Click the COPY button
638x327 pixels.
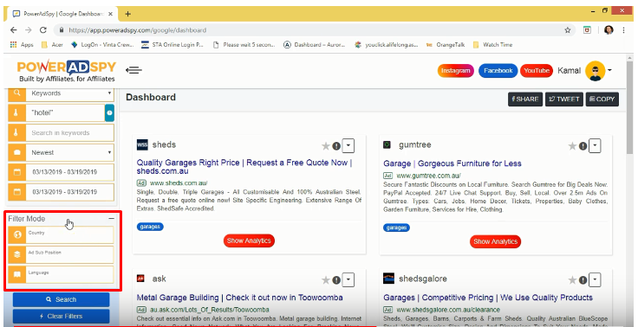(602, 99)
